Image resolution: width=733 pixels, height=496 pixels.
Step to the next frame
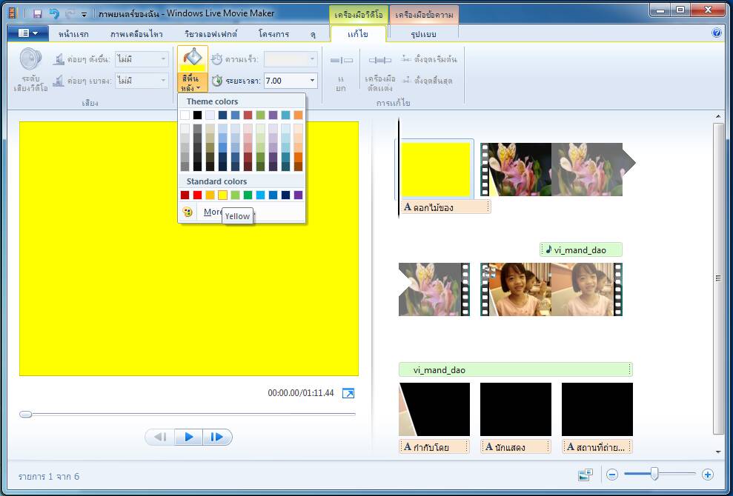[x=216, y=438]
